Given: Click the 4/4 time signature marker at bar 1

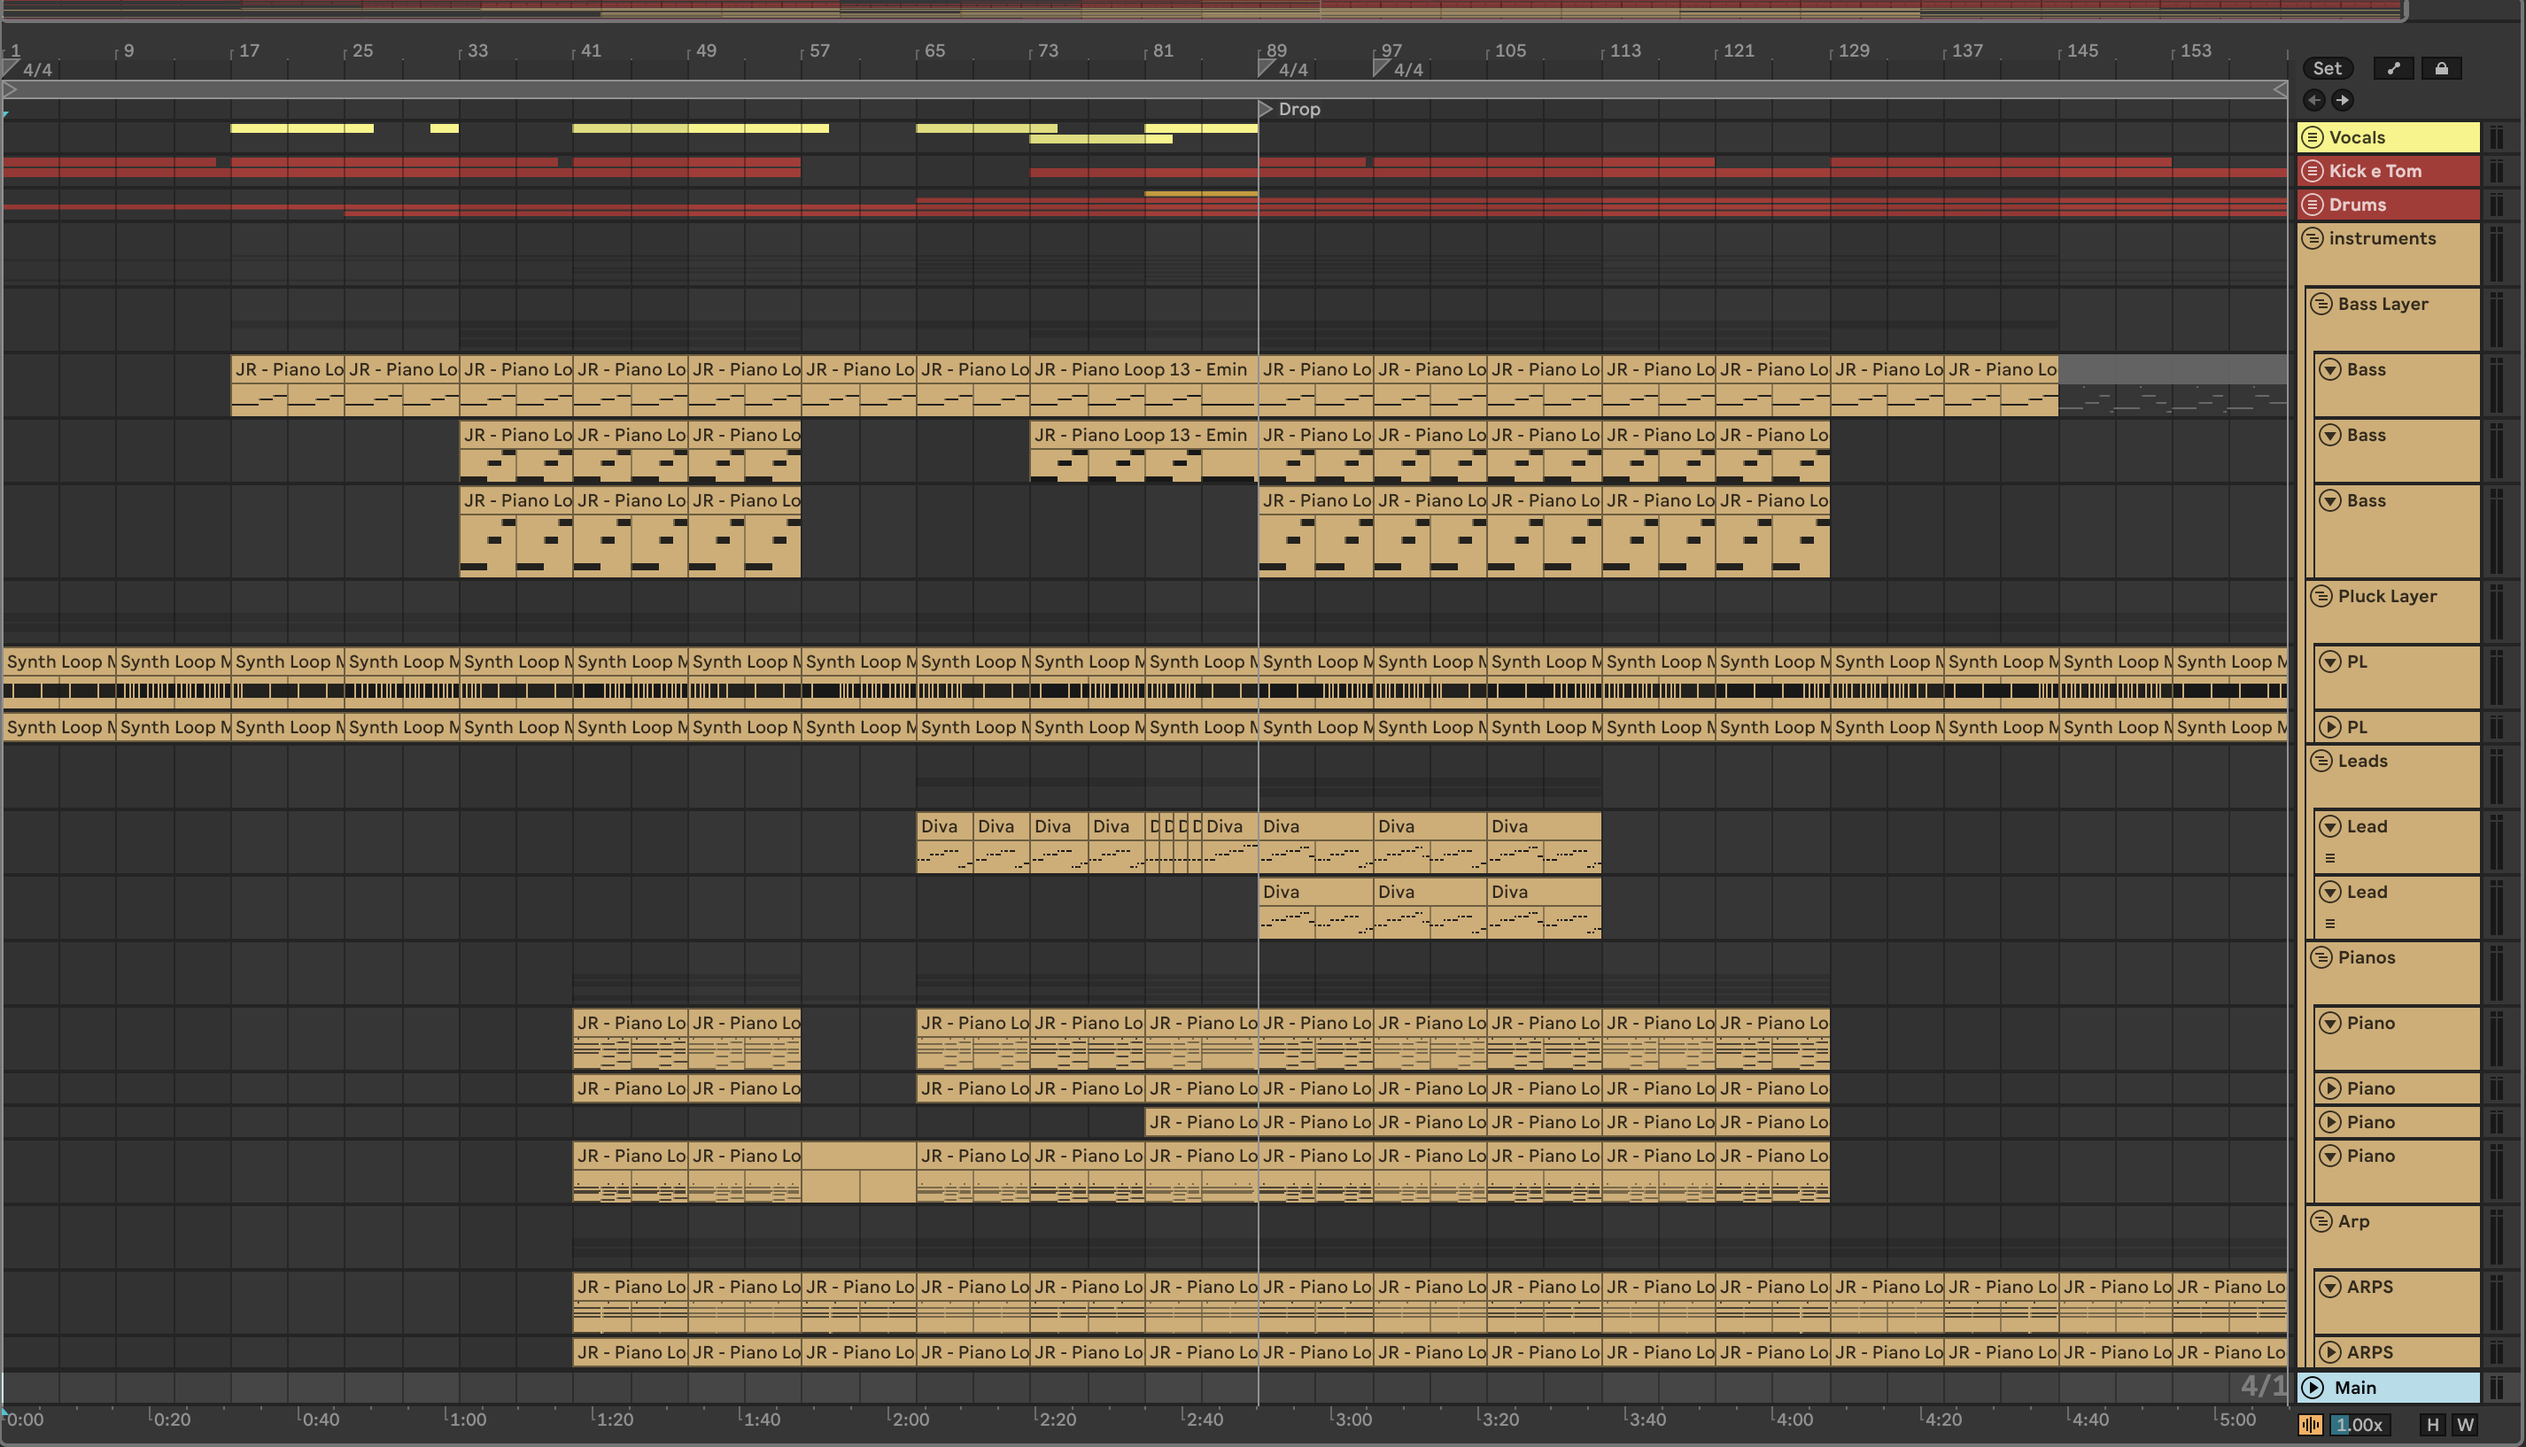Looking at the screenshot, I should point(27,70).
